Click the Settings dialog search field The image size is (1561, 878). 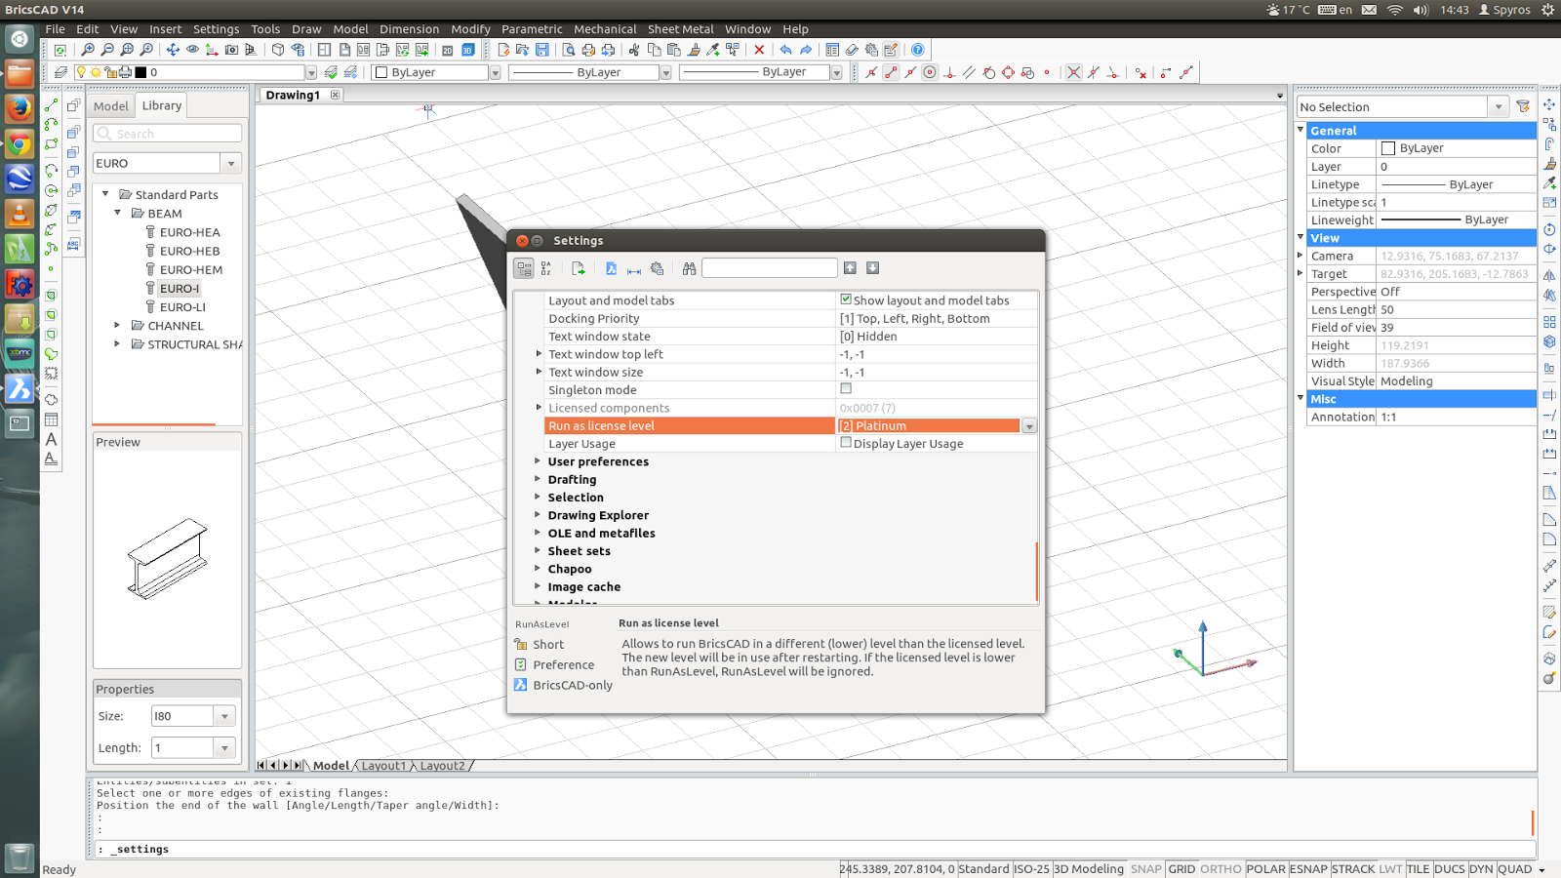point(770,268)
